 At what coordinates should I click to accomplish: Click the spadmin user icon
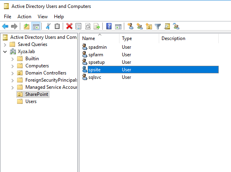(85, 47)
